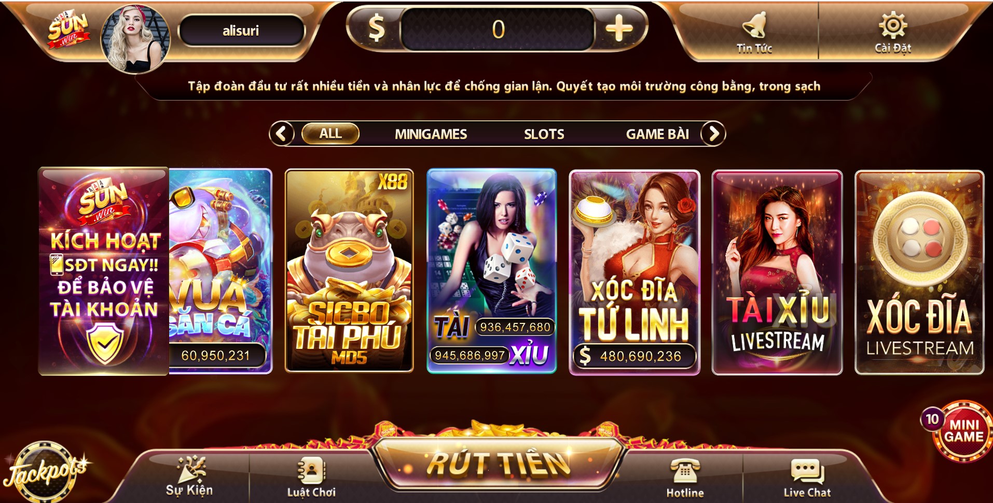Viewport: 993px width, 503px height.
Task: Click right arrow of category bar
Action: pos(713,134)
